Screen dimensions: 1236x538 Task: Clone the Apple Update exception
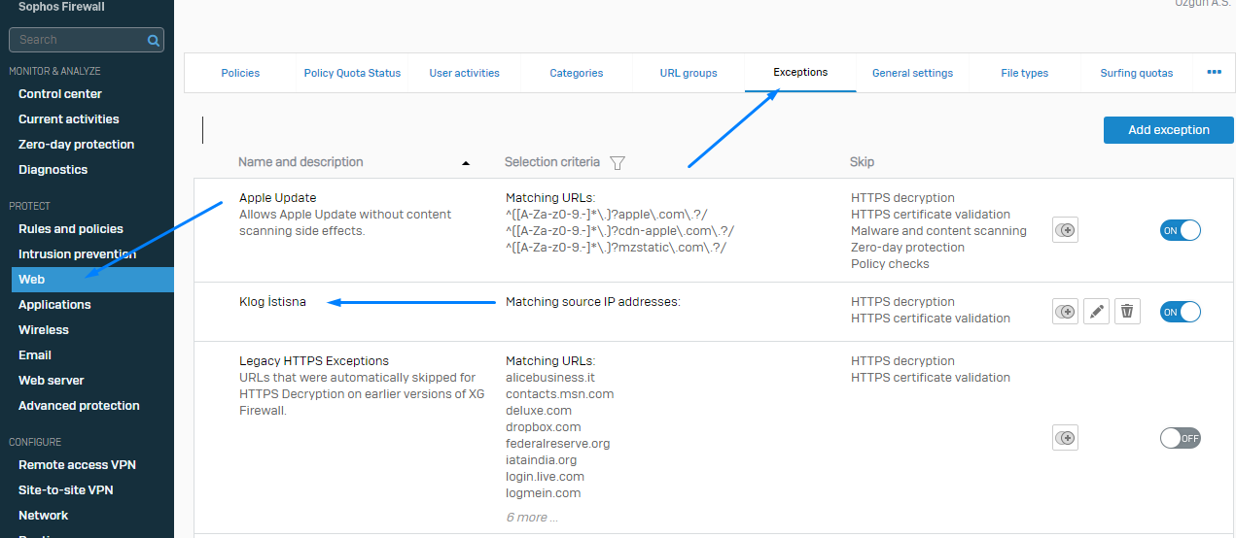tap(1066, 230)
